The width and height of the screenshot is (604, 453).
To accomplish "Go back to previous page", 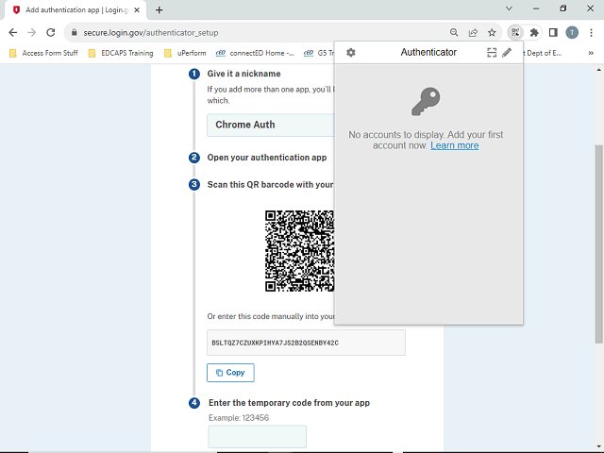I will [12, 33].
